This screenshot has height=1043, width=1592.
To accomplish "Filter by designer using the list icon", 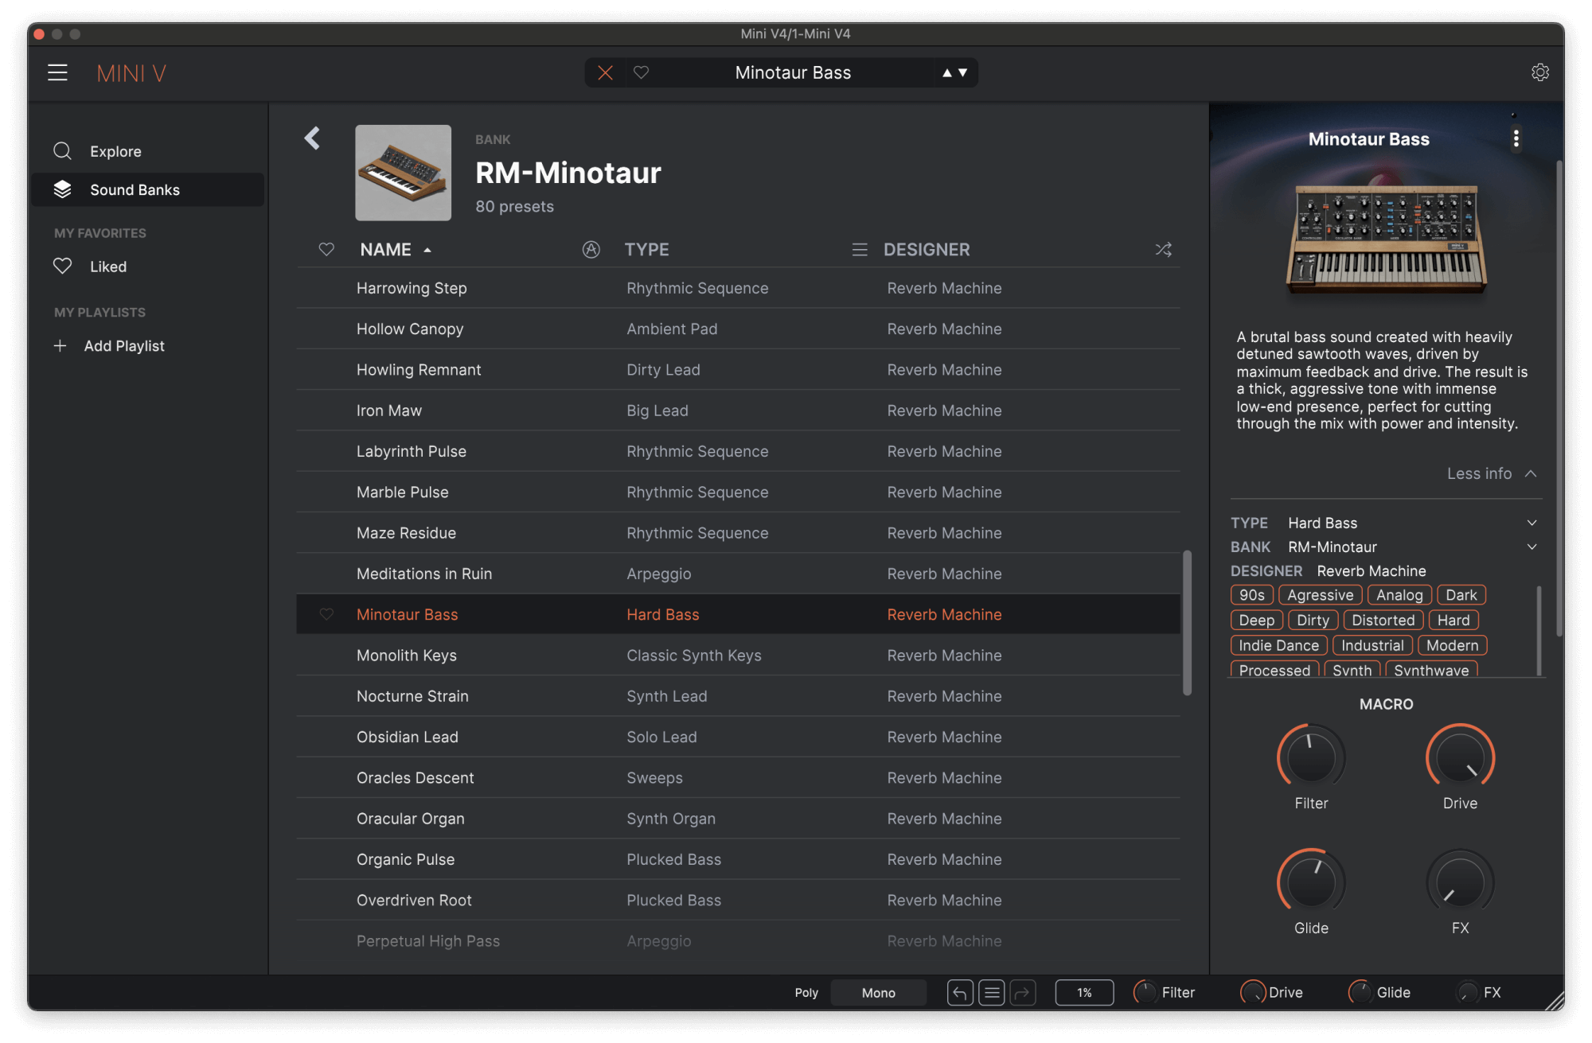I will coord(860,249).
